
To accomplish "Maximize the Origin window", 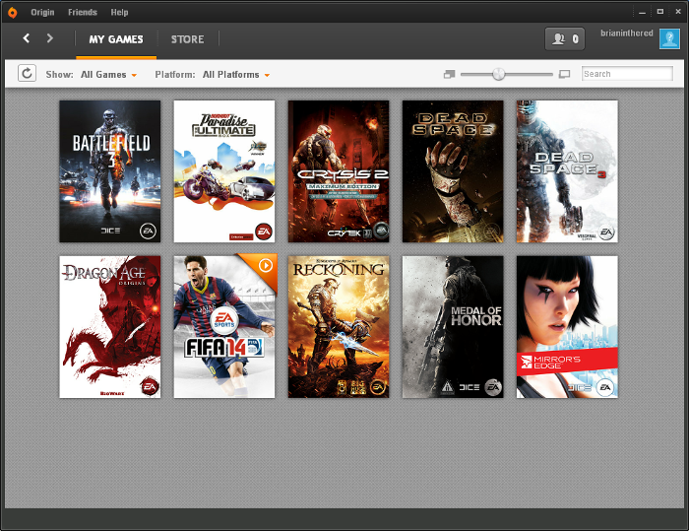I will 660,12.
